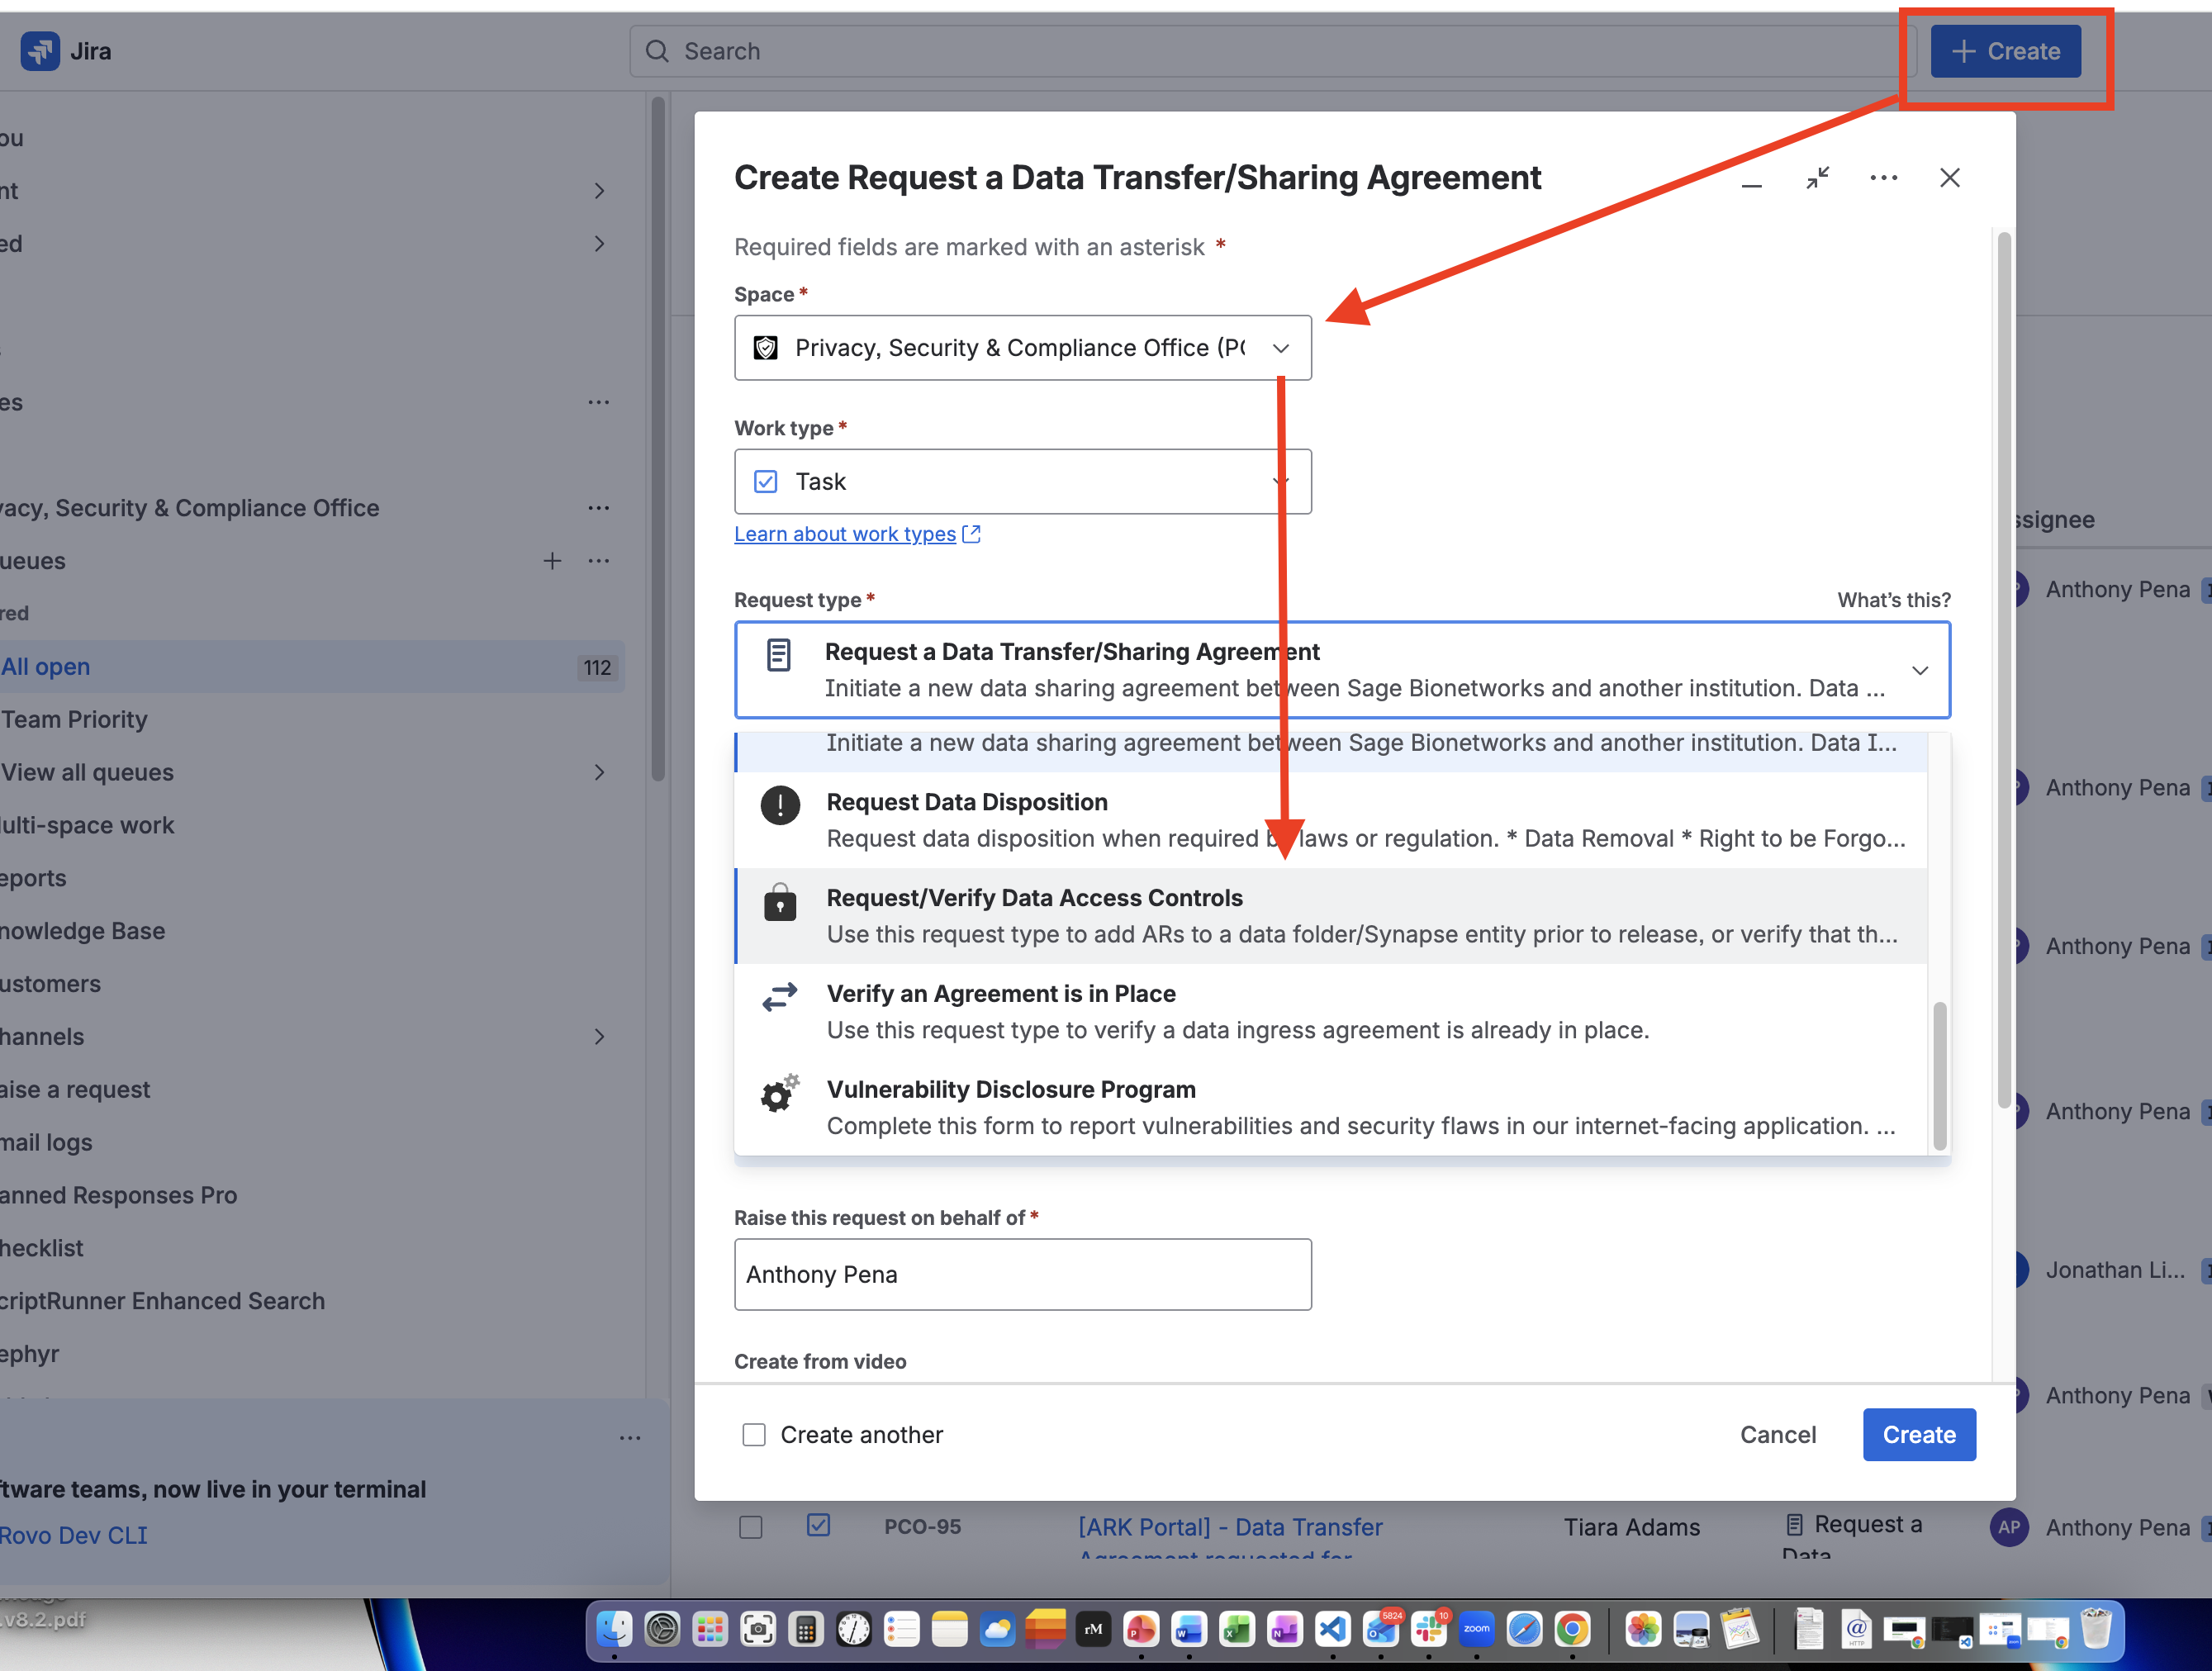The height and width of the screenshot is (1671, 2212).
Task: Open the dialog's more options menu
Action: pos(1883,178)
